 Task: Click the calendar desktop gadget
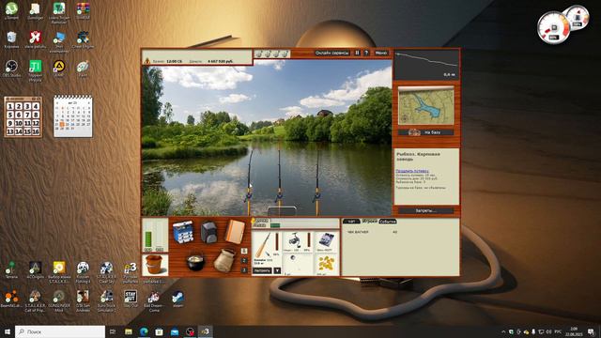click(x=73, y=116)
